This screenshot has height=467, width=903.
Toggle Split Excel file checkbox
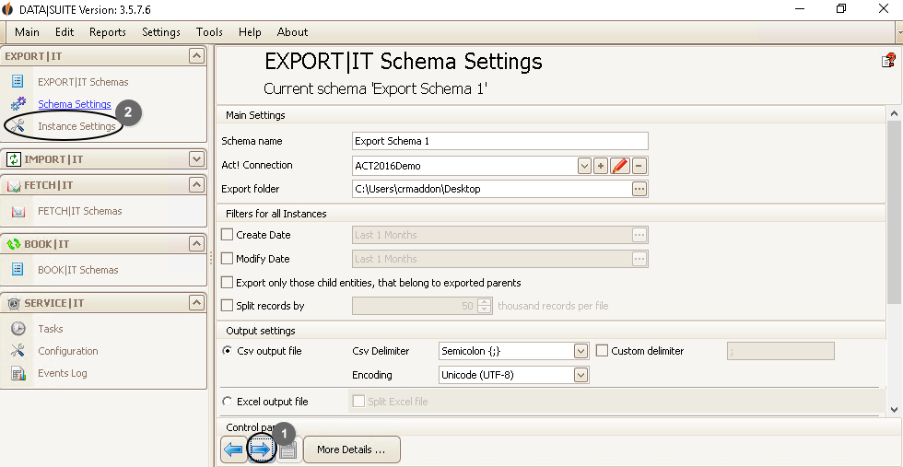click(x=358, y=402)
